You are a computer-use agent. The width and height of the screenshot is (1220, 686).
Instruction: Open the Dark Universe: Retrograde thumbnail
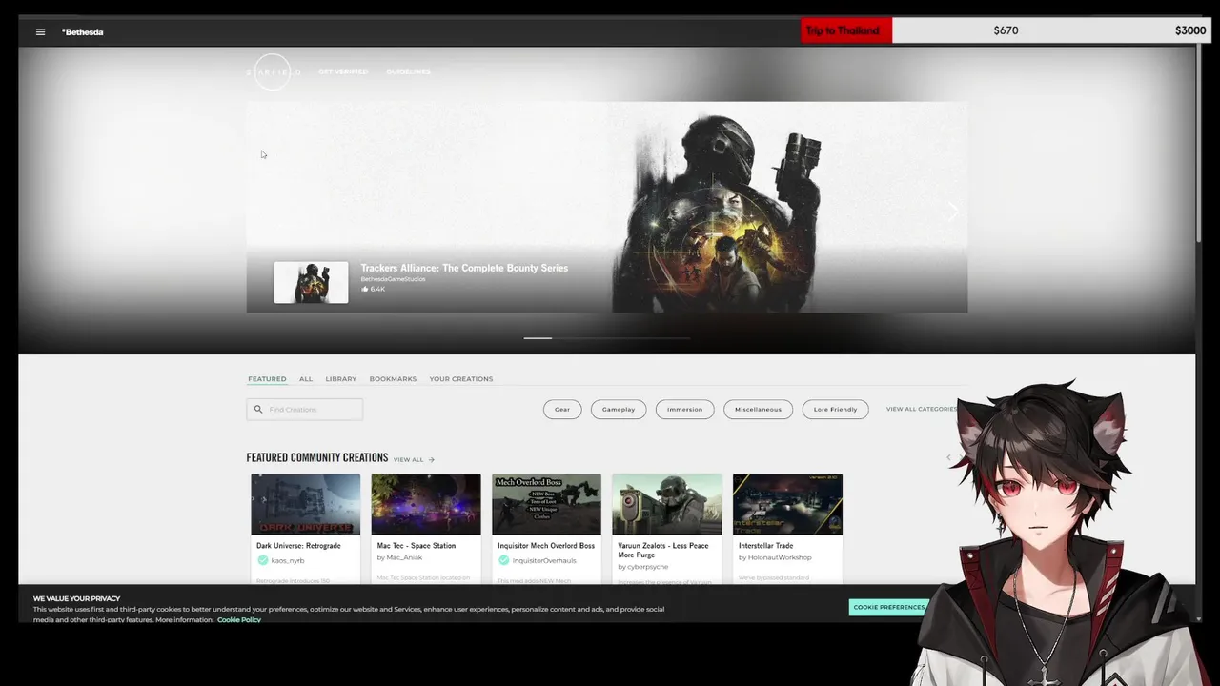click(306, 504)
